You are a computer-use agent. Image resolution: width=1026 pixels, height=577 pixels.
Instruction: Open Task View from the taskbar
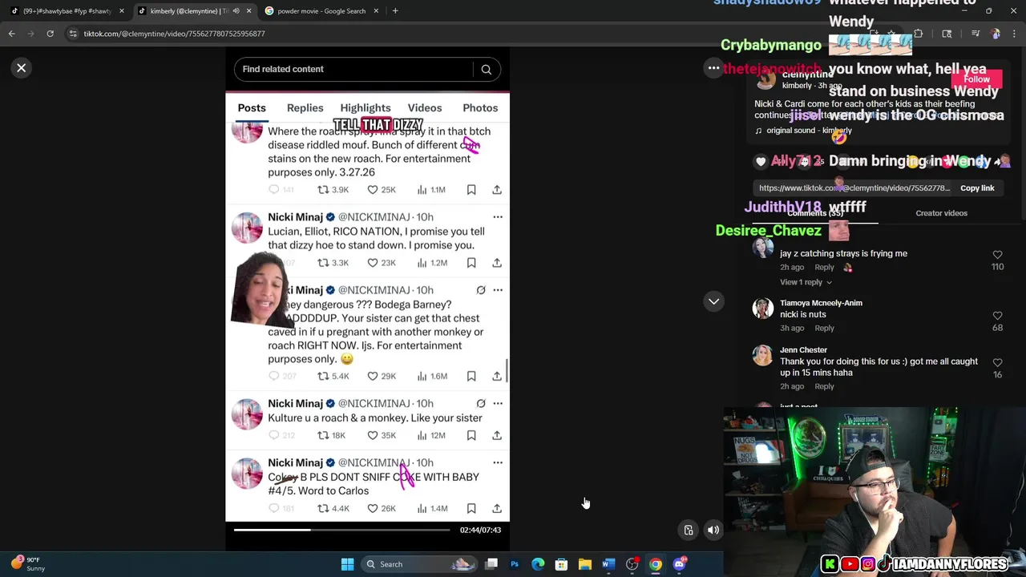(491, 564)
